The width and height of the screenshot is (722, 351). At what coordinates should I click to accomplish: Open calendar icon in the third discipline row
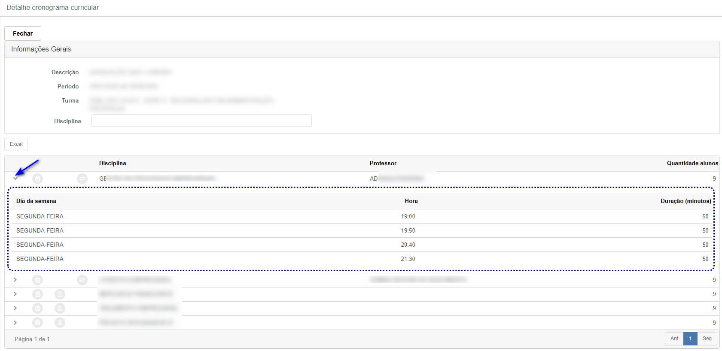(38, 294)
